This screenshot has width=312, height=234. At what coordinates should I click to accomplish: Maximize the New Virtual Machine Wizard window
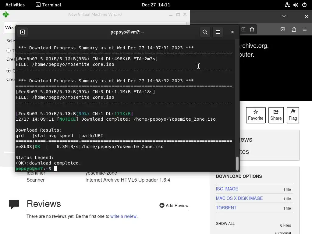click(178, 15)
